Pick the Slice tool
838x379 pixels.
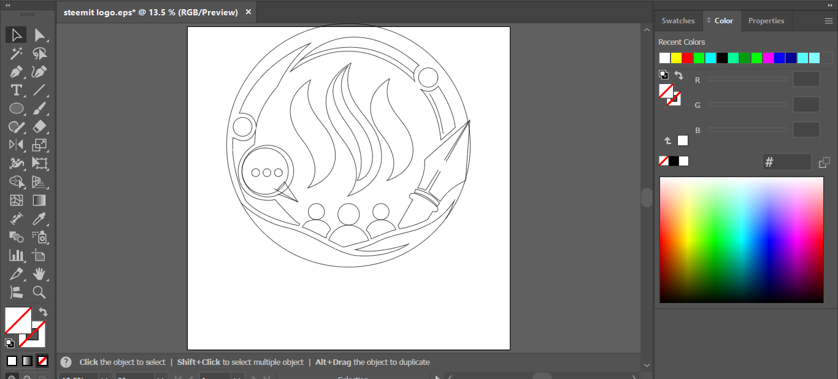tap(17, 274)
